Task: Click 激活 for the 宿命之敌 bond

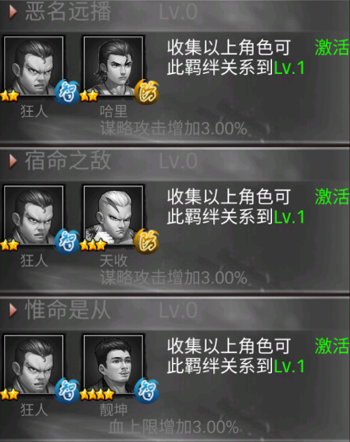Action: [332, 197]
